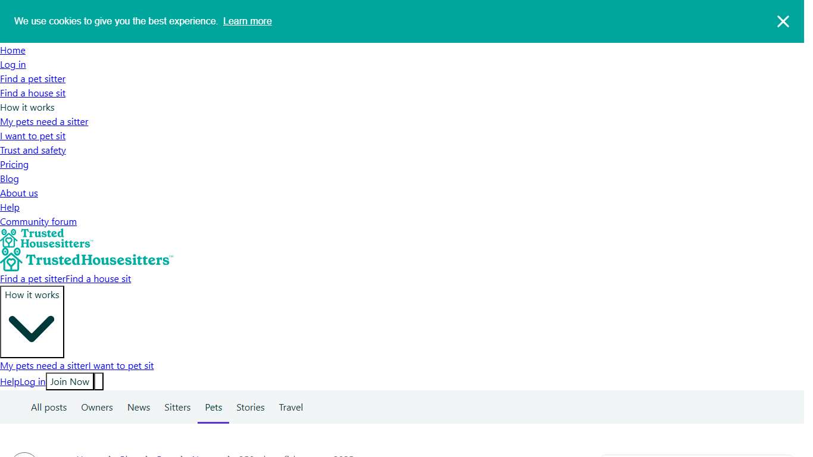Screen dimensions: 813x457
Task: Open the Pricing page link
Action: coord(14,165)
